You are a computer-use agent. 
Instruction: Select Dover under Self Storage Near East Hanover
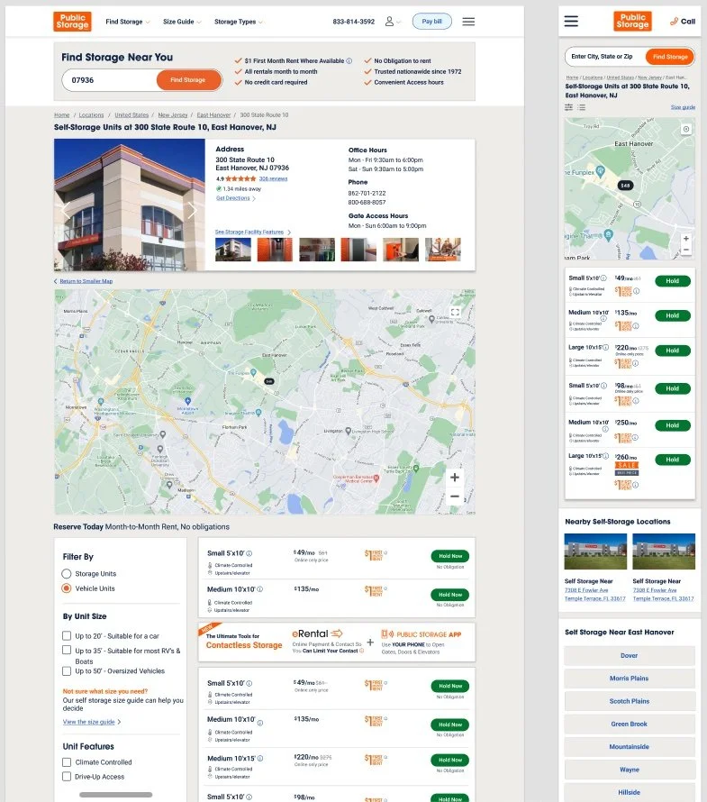point(630,655)
